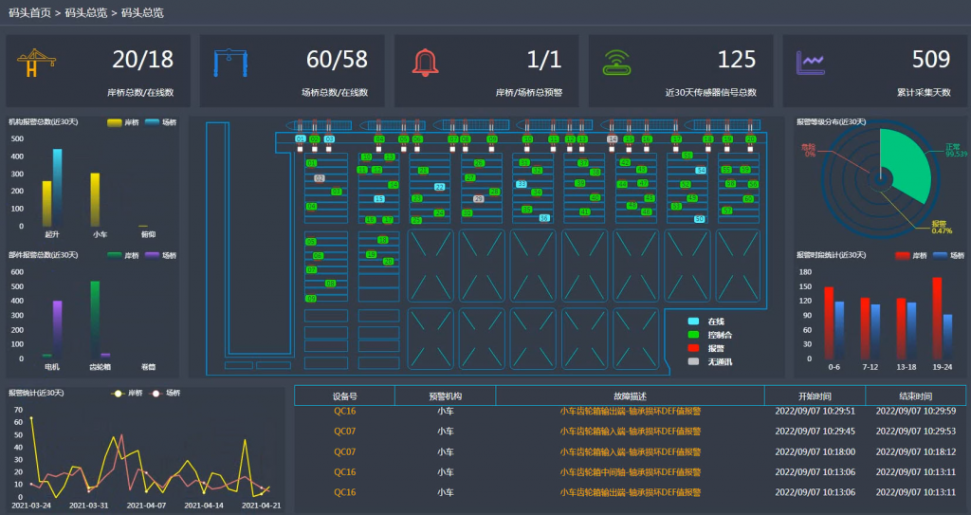Toggle 岸桥 legend in 报警时段统计 chart
This screenshot has width=971, height=515.
pos(911,255)
